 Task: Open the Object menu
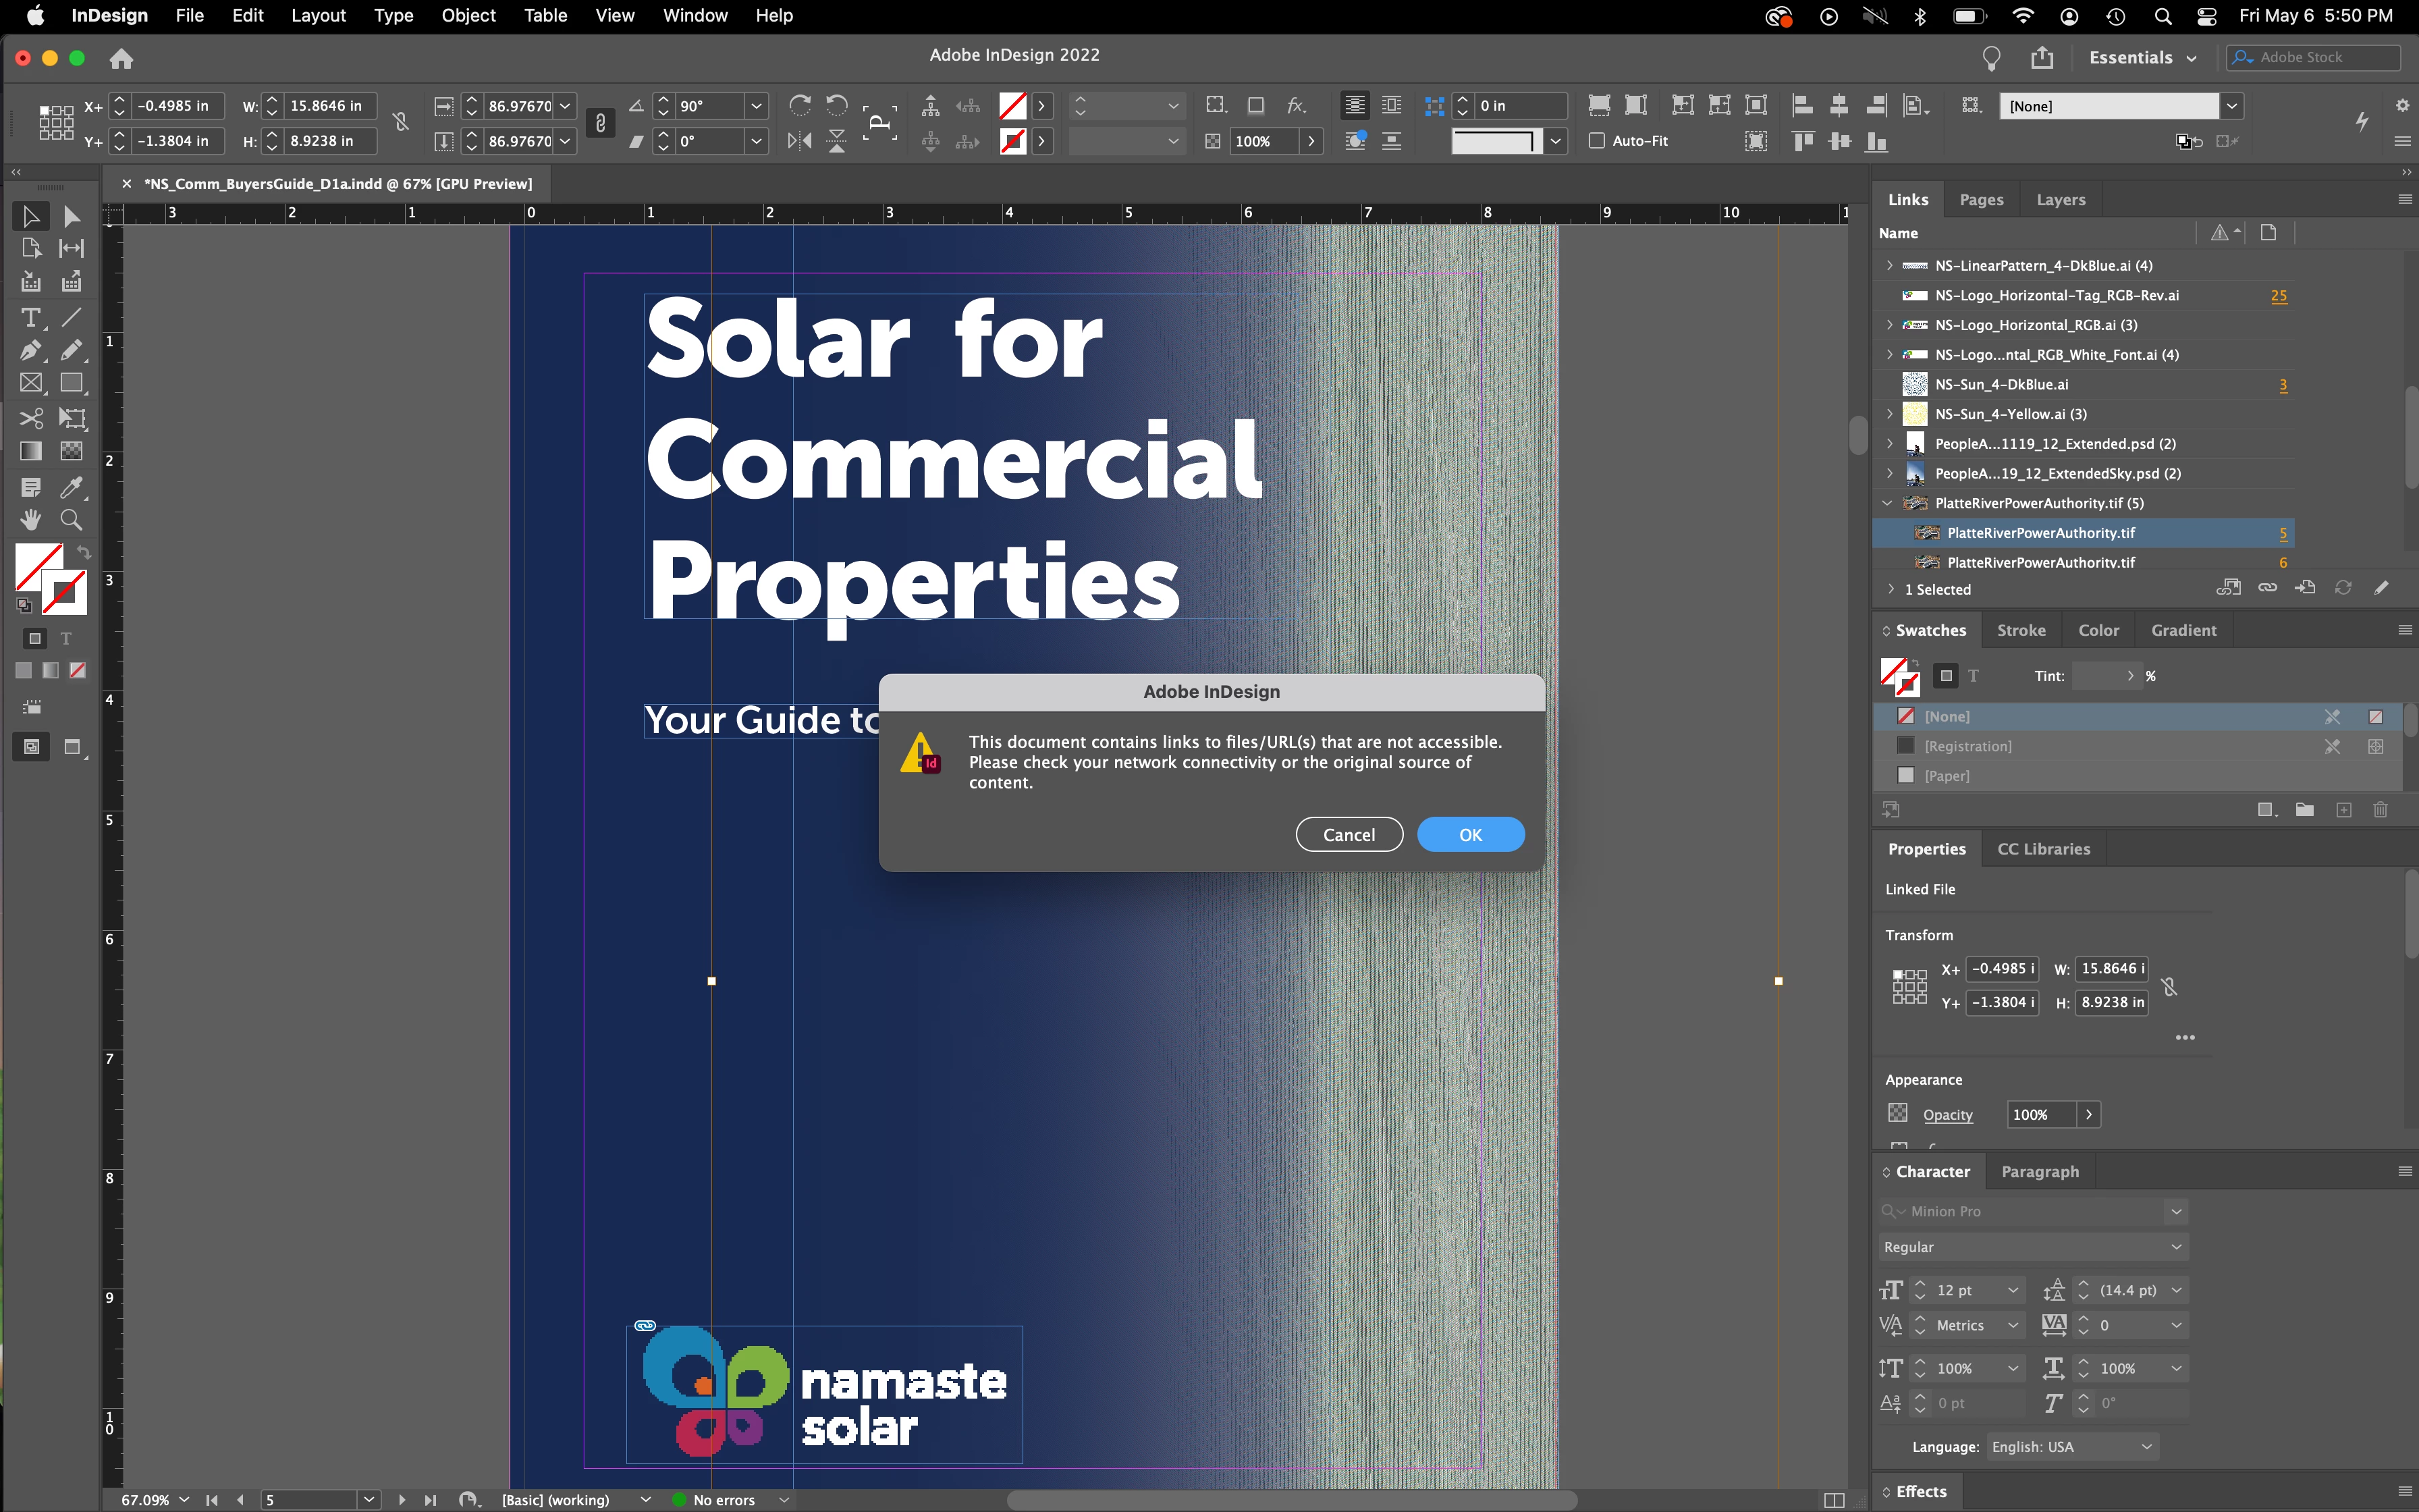coord(468,15)
